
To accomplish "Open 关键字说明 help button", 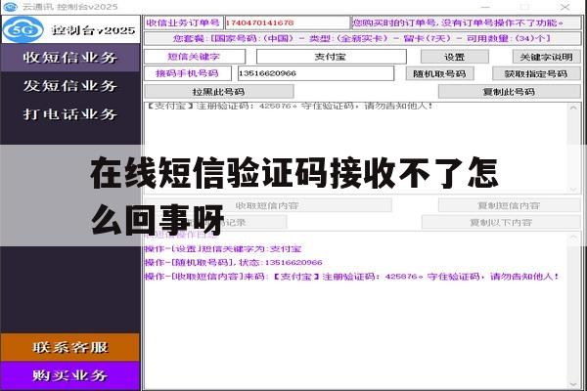I will pyautogui.click(x=546, y=57).
